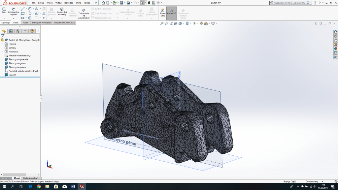Click Odsunięcie na powierzchni tool
Image resolution: width=338 pixels, height=190 pixels.
pyautogui.click(x=84, y=13)
